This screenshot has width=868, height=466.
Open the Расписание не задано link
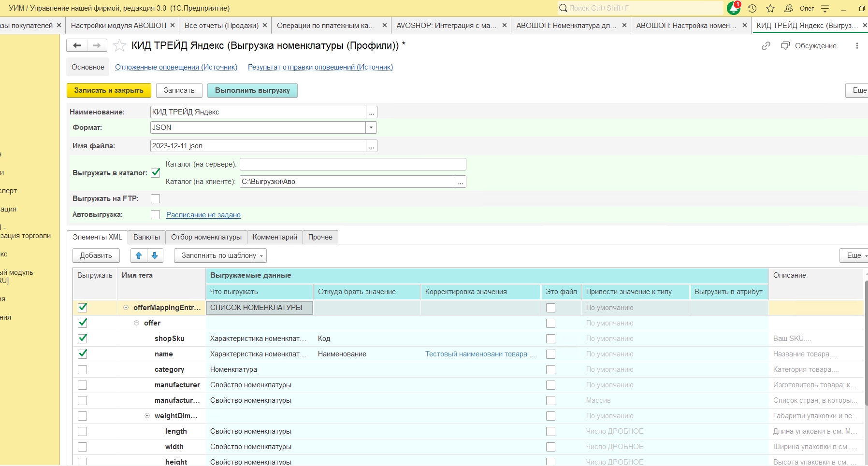click(203, 215)
